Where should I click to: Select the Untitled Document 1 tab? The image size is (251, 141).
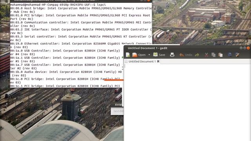pyautogui.click(x=142, y=61)
